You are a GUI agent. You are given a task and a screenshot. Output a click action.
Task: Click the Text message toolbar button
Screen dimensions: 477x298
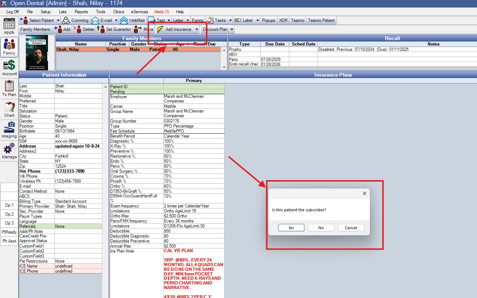[x=156, y=20]
